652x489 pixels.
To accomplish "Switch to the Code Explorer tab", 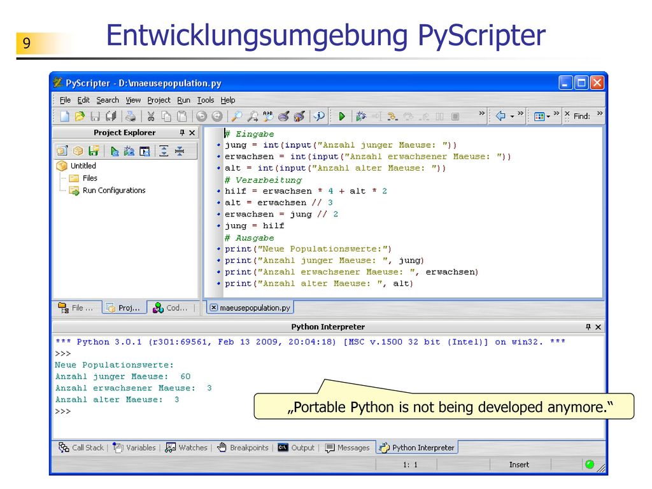I will 171,308.
